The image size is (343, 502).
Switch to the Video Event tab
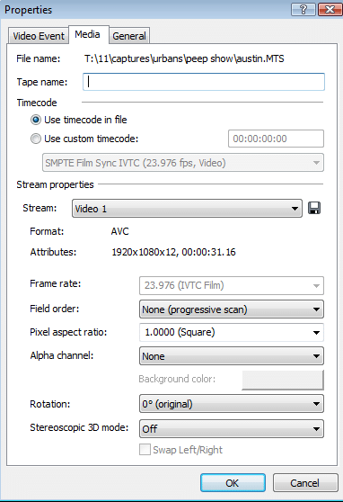(x=39, y=36)
